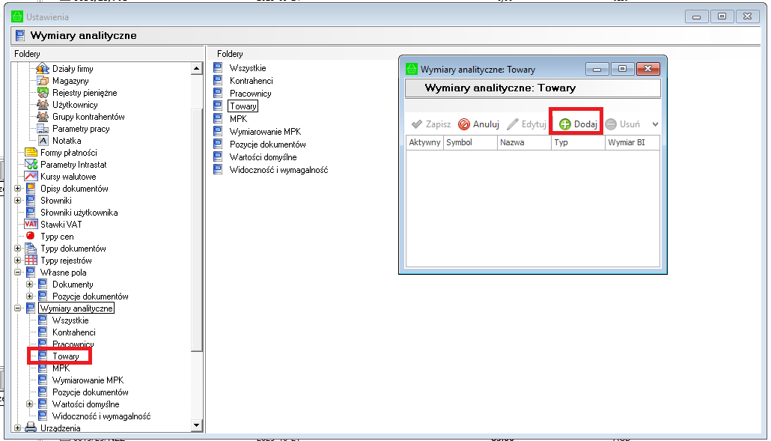Collapse the Wymiary analityczne tree node
The width and height of the screenshot is (771, 441).
pyautogui.click(x=17, y=308)
